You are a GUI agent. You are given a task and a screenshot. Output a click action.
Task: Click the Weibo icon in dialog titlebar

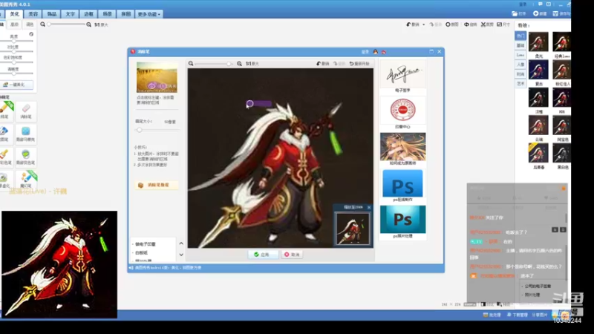(384, 51)
